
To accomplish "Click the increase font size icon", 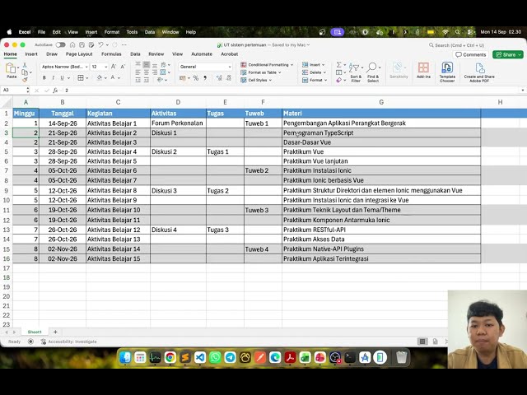I will (114, 67).
